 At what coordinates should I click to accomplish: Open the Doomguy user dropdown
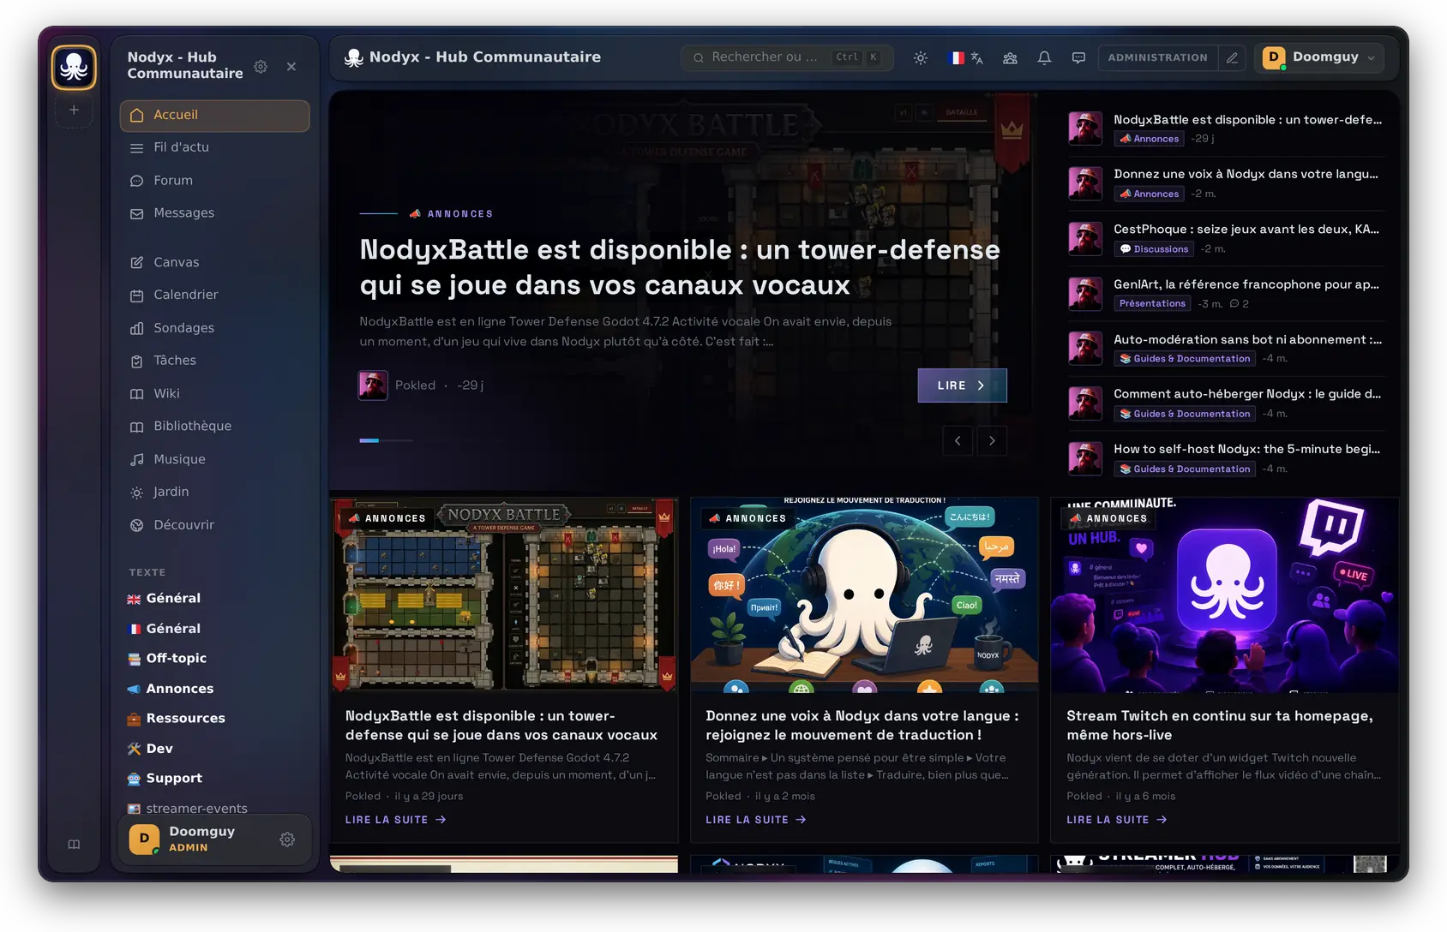click(x=1319, y=57)
